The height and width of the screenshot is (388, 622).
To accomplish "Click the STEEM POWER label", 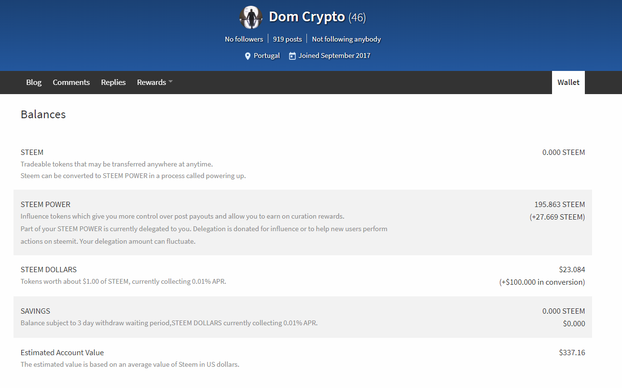I will point(45,205).
